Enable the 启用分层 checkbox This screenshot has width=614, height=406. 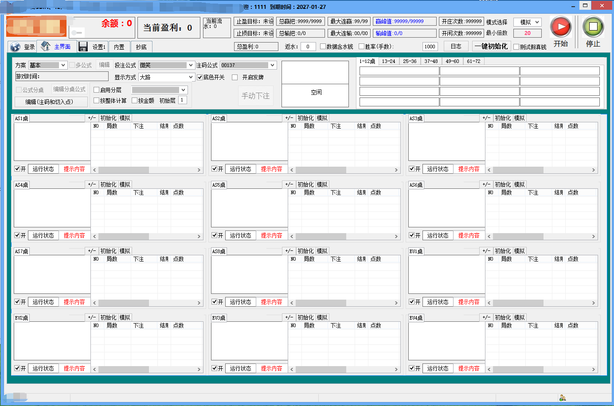point(97,90)
